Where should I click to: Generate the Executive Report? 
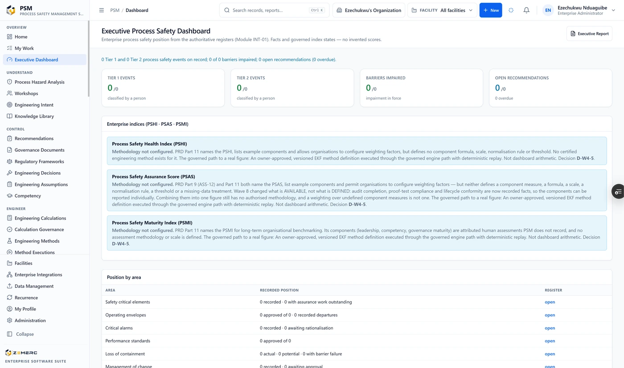(x=589, y=33)
